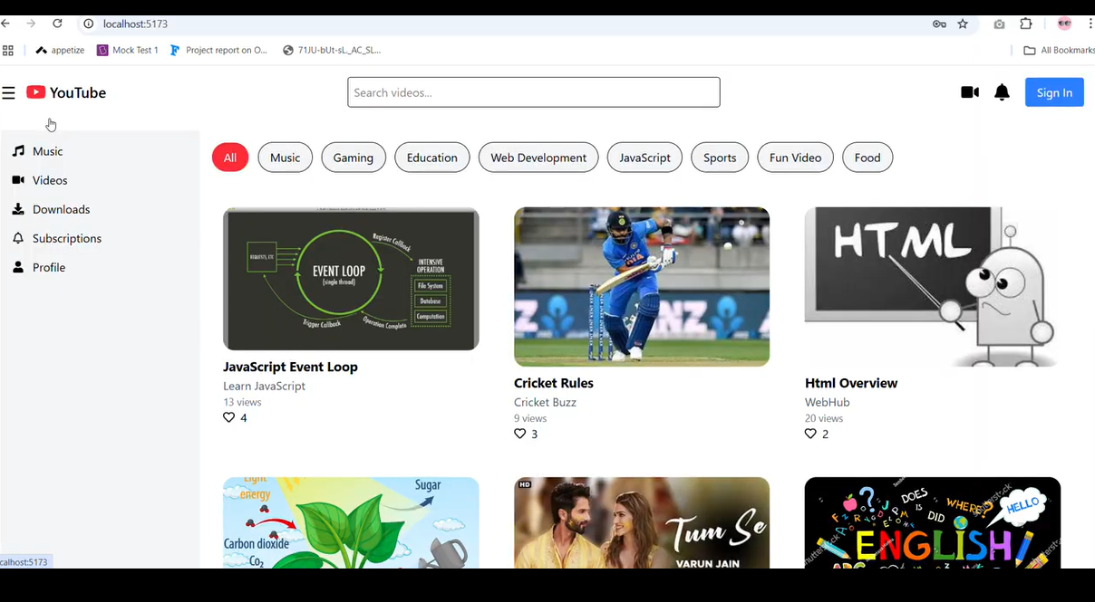Open the notifications bell icon
The height and width of the screenshot is (602, 1095).
pos(1002,92)
